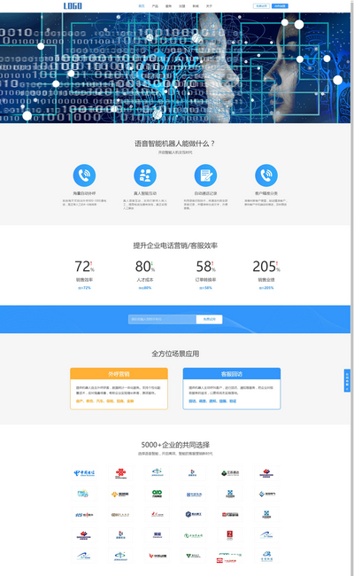Click the white trial button beside the input
The width and height of the screenshot is (354, 576).
209,319
